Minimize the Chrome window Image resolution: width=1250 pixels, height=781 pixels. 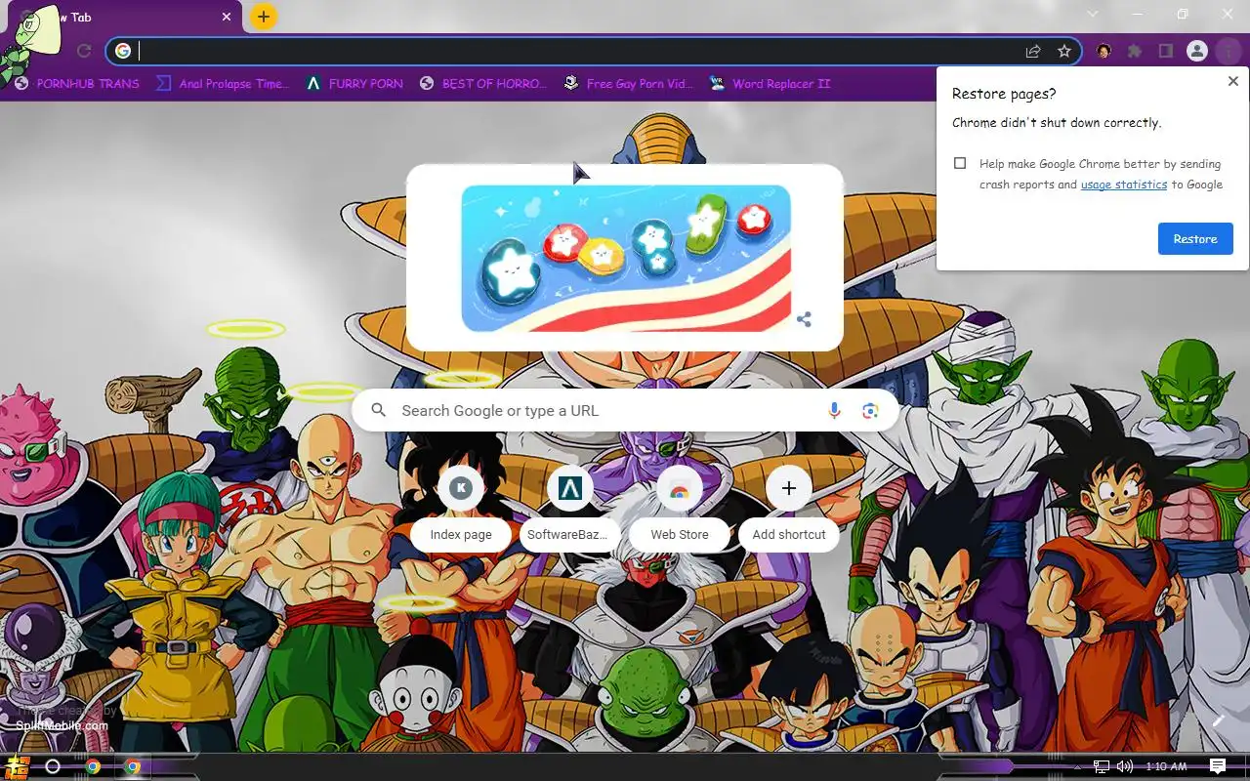1138,14
